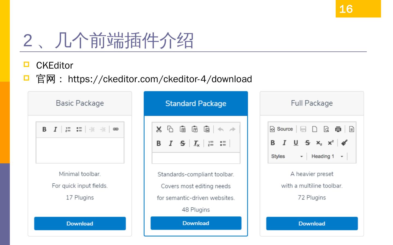Click the "A heavier preset" description

point(312,174)
